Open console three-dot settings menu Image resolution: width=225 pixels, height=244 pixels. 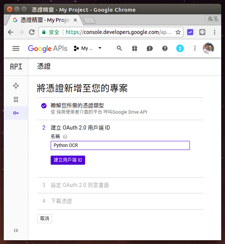tap(195, 48)
